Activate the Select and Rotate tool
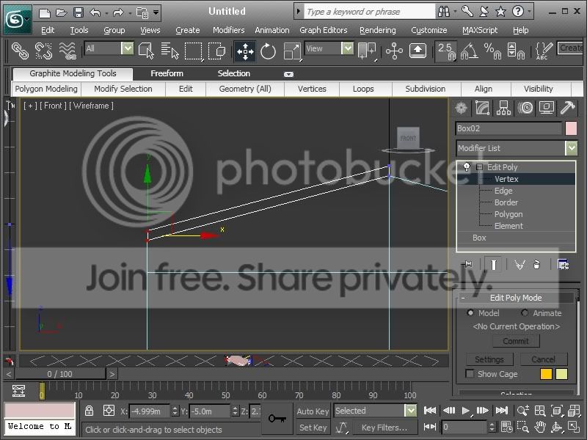Screen dimensions: 587x440 268,51
